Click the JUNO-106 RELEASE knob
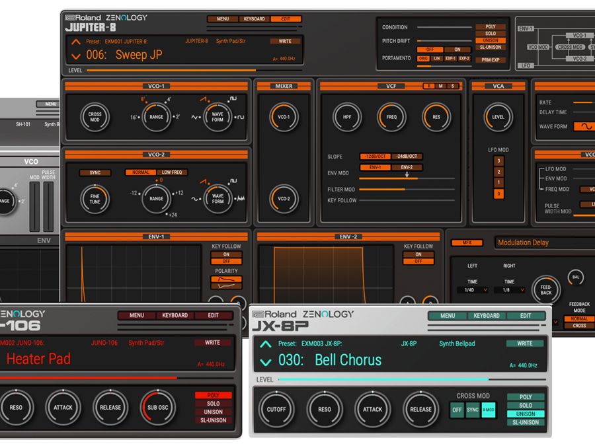The width and height of the screenshot is (595, 446). 110,407
